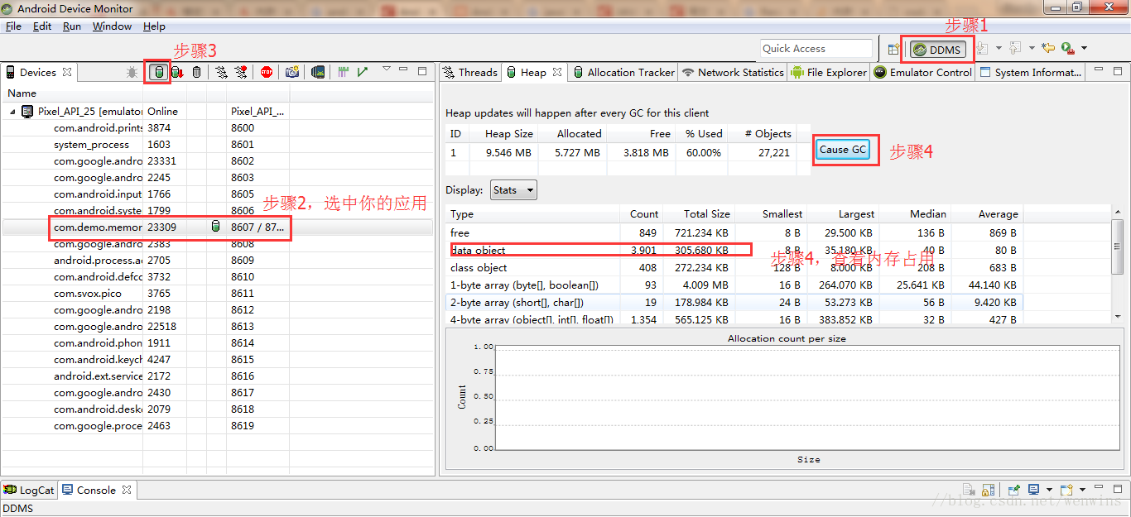Switch to the LogCat tab
Viewport: 1131px width, 517px height.
(x=29, y=490)
